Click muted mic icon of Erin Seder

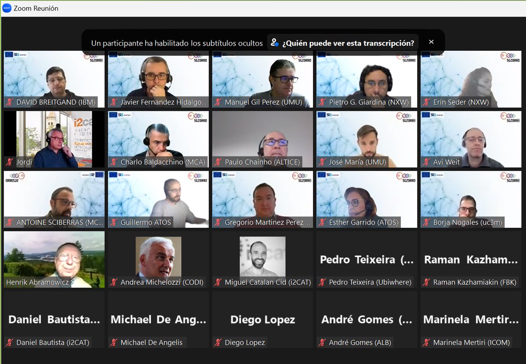[x=427, y=102]
